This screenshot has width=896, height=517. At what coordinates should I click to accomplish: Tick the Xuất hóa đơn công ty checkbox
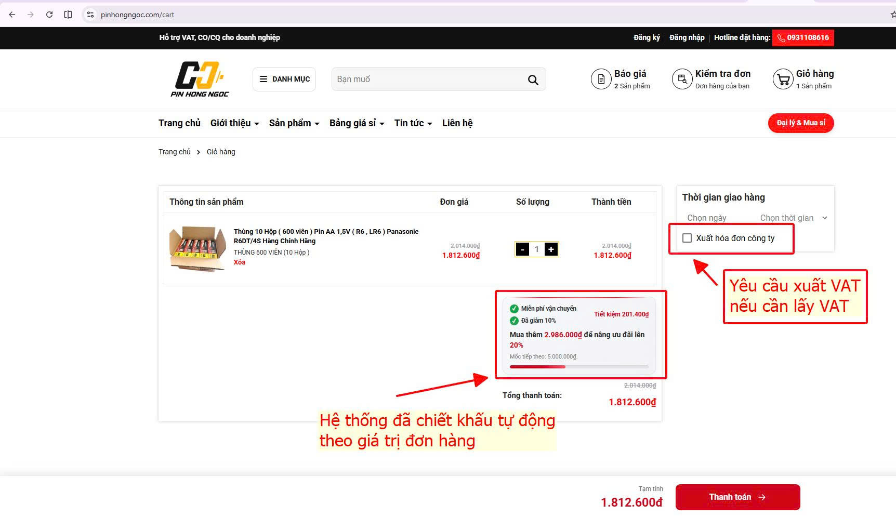pos(687,238)
